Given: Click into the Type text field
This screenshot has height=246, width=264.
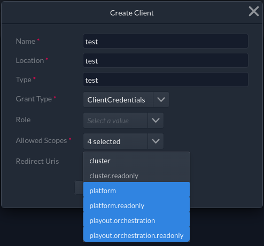Looking at the screenshot, I should [166, 80].
